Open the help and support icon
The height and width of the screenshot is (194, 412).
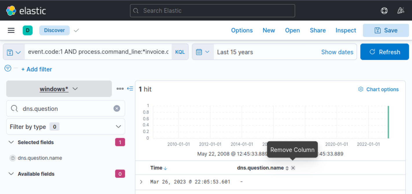click(x=384, y=10)
